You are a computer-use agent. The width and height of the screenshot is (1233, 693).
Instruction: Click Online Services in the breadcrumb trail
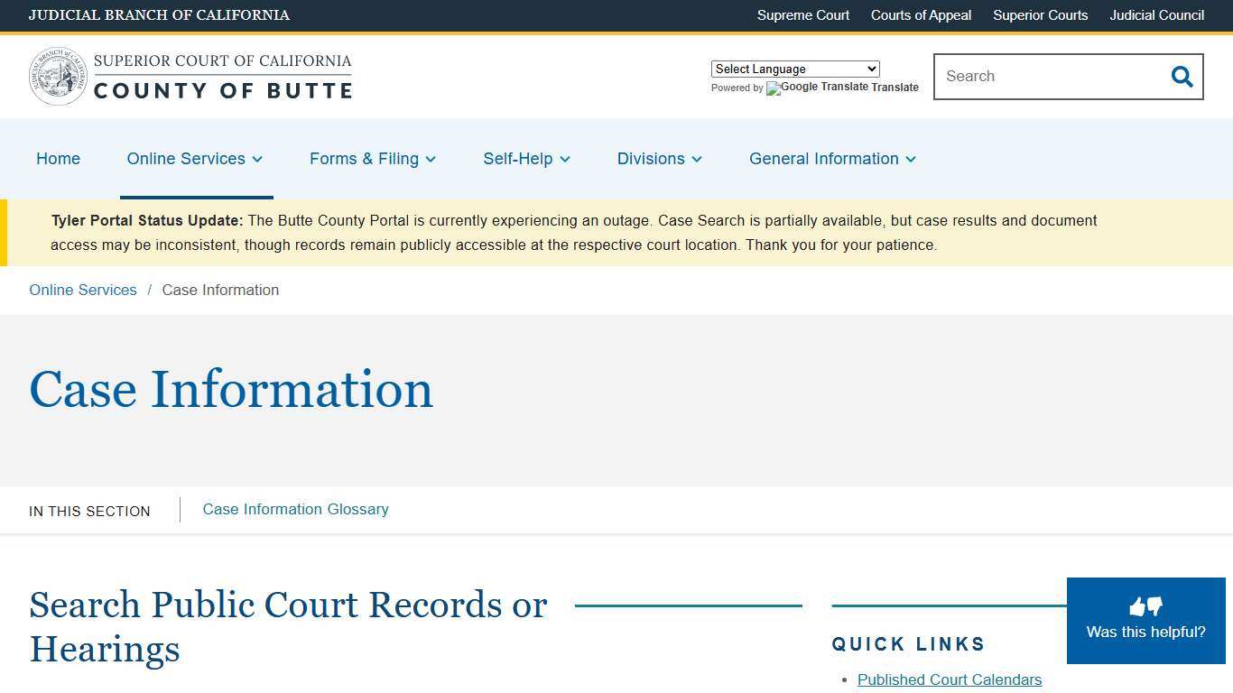pyautogui.click(x=82, y=290)
